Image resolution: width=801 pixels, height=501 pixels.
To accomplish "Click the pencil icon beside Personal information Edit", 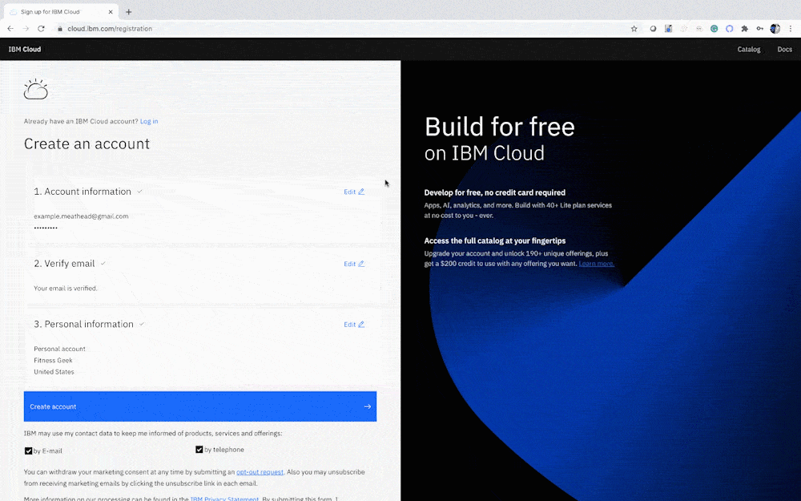I will (x=361, y=325).
